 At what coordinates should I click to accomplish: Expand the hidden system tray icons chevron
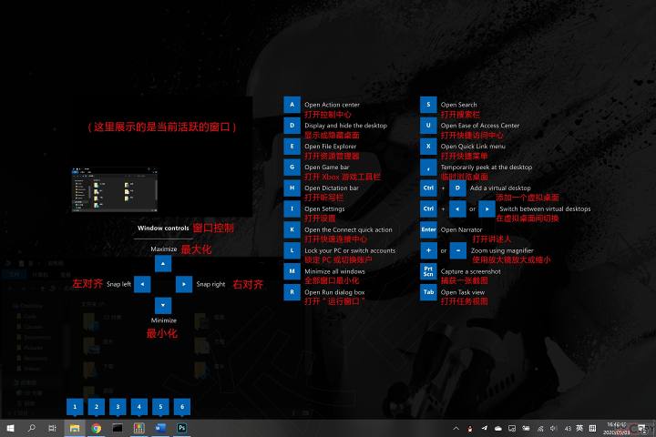click(x=456, y=428)
